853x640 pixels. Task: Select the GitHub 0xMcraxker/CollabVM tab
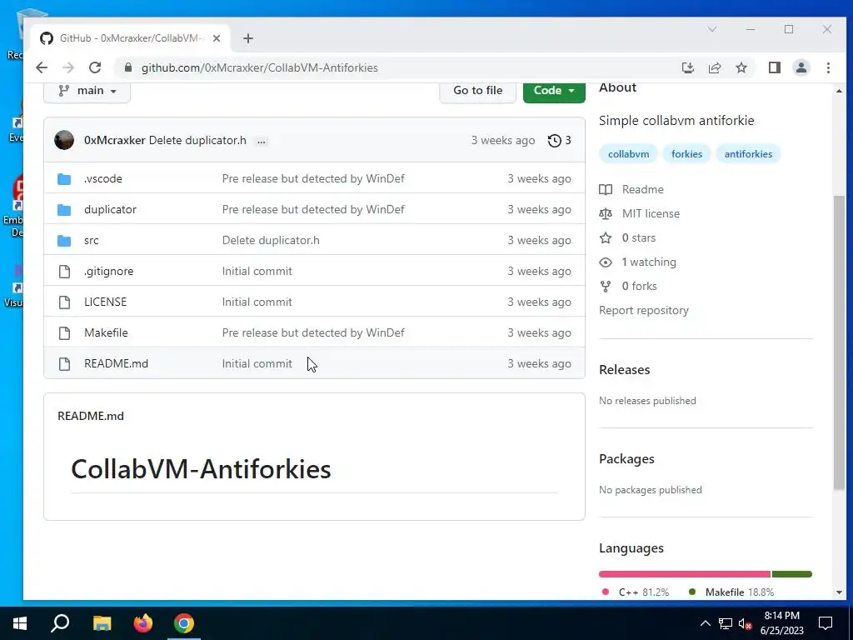129,38
